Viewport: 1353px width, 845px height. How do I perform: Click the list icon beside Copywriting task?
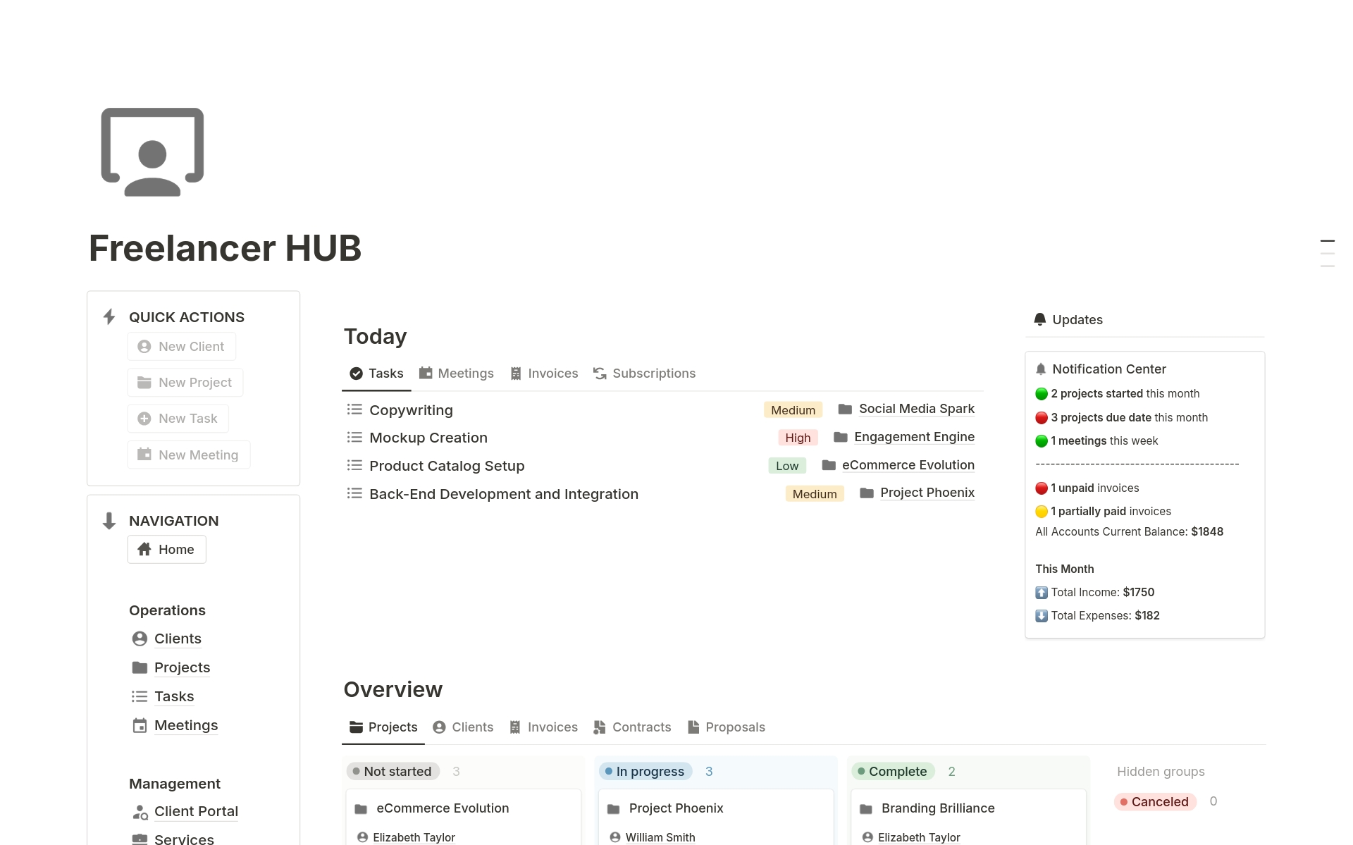click(x=354, y=409)
